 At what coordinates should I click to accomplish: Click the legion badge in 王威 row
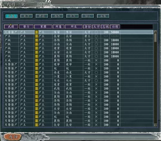36,60
